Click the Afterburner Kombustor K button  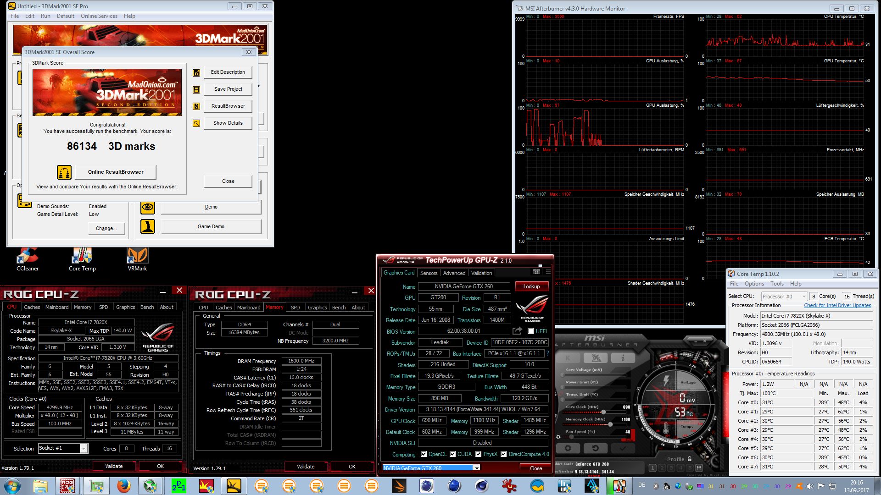[568, 358]
